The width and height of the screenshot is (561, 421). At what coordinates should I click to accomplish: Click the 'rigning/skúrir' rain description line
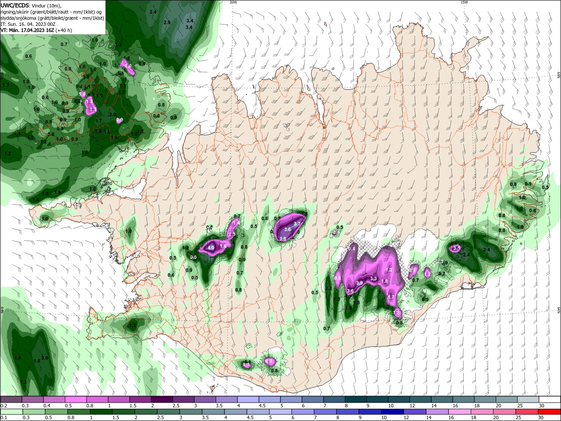[x=51, y=11]
